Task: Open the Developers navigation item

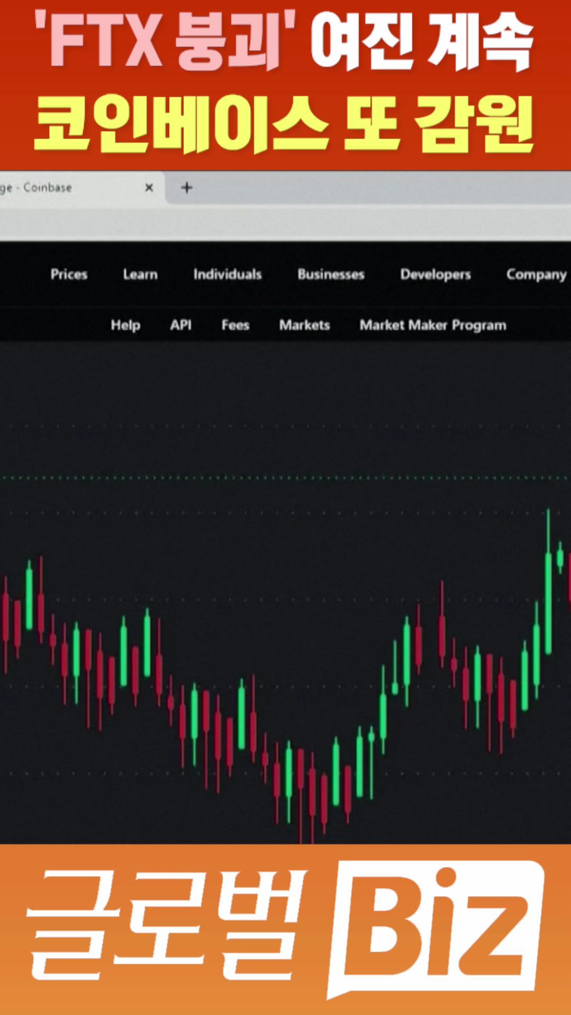Action: pyautogui.click(x=435, y=274)
